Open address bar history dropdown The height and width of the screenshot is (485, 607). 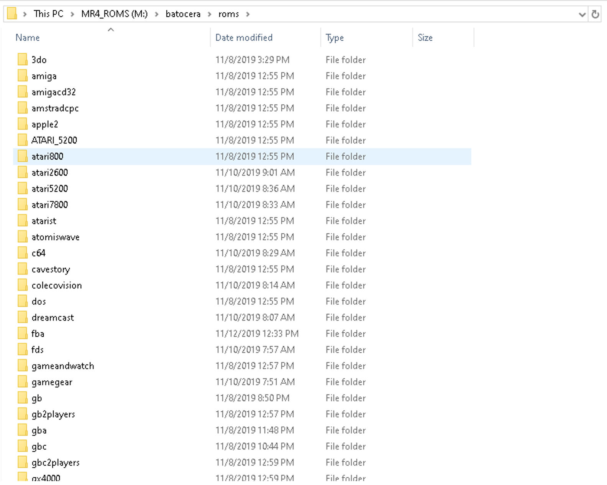pos(582,15)
